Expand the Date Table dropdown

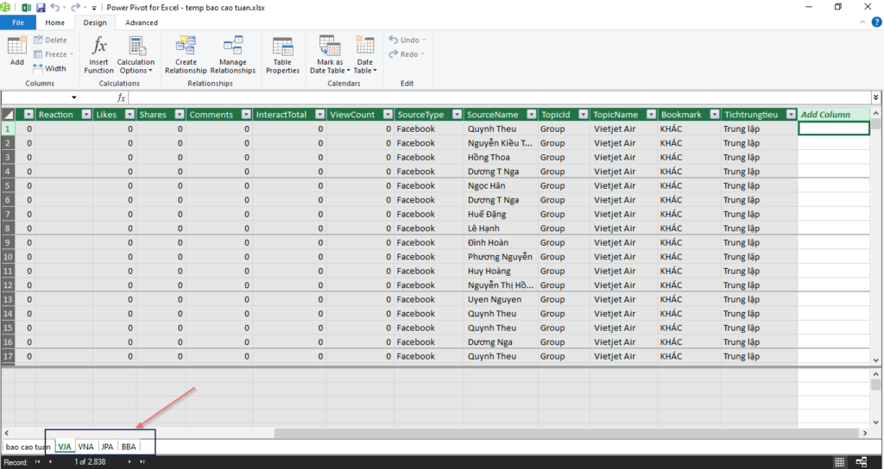click(x=365, y=54)
